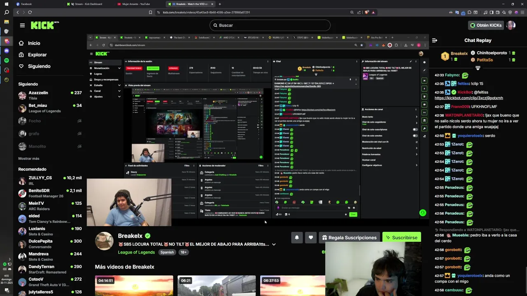This screenshot has height=296, width=527.
Task: Click Mostrar más under Siguiendo
Action: [x=29, y=159]
